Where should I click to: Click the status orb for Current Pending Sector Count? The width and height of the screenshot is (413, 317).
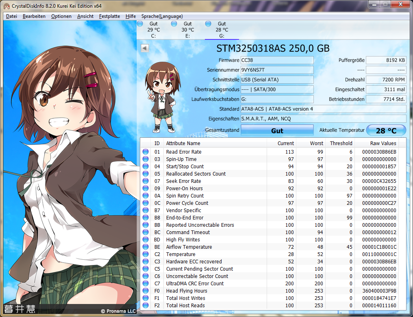click(146, 269)
